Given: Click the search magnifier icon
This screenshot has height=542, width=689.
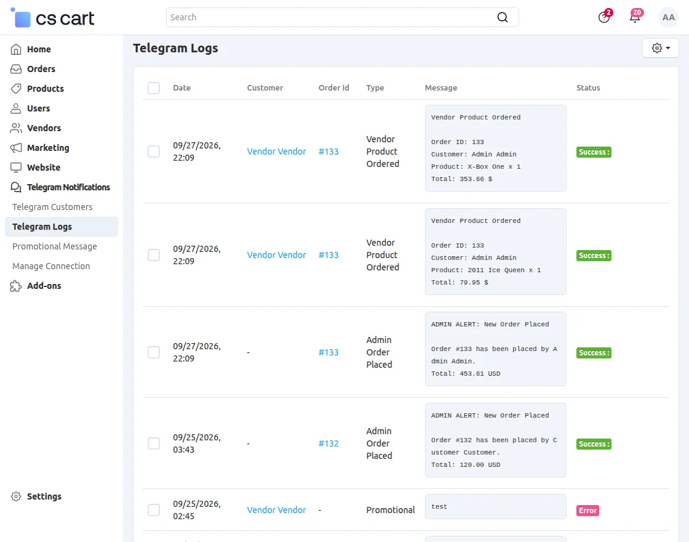Looking at the screenshot, I should tap(502, 17).
